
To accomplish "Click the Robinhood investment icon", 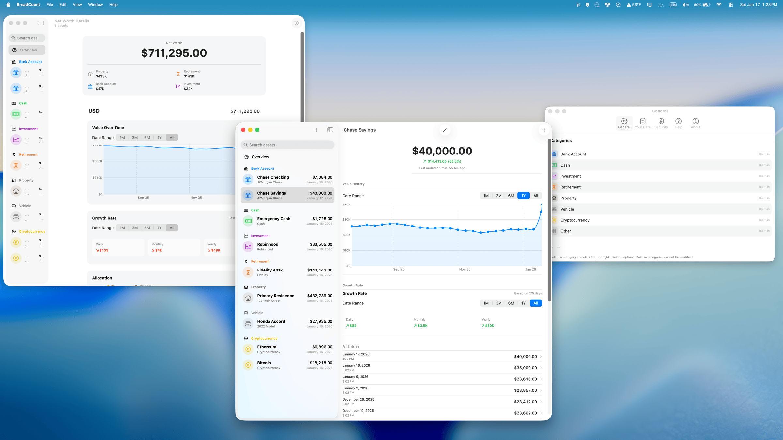I will [x=248, y=246].
